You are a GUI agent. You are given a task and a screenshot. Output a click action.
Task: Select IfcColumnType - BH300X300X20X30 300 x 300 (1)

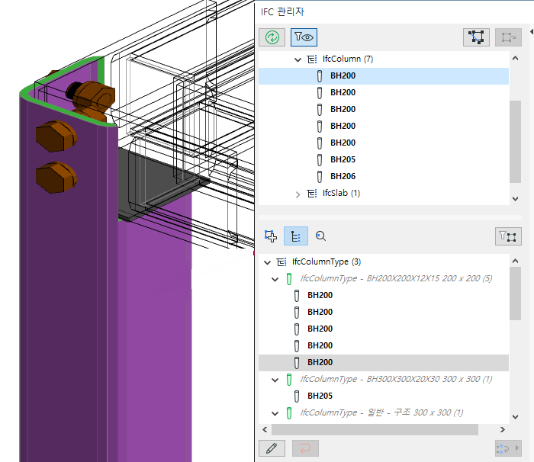[396, 379]
